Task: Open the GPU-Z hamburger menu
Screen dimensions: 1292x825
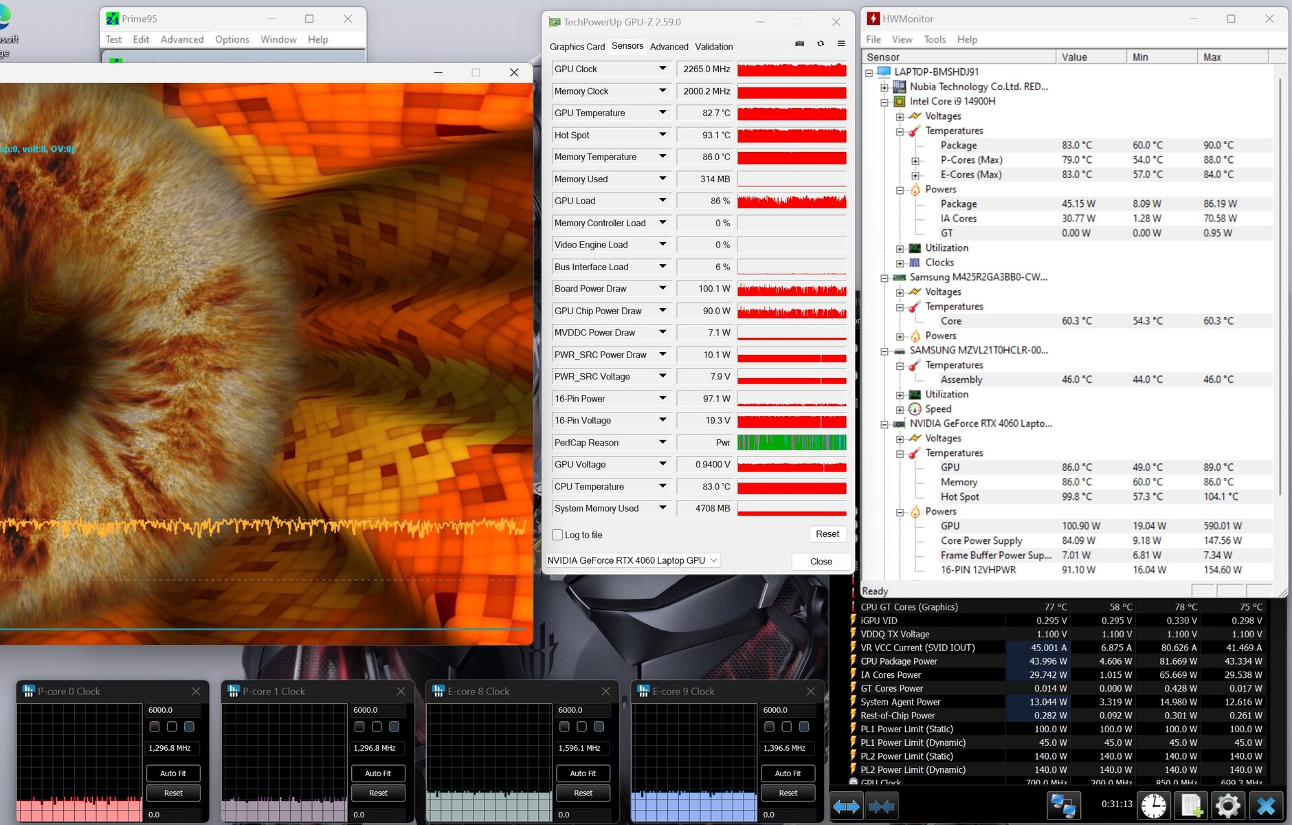Action: [x=841, y=43]
